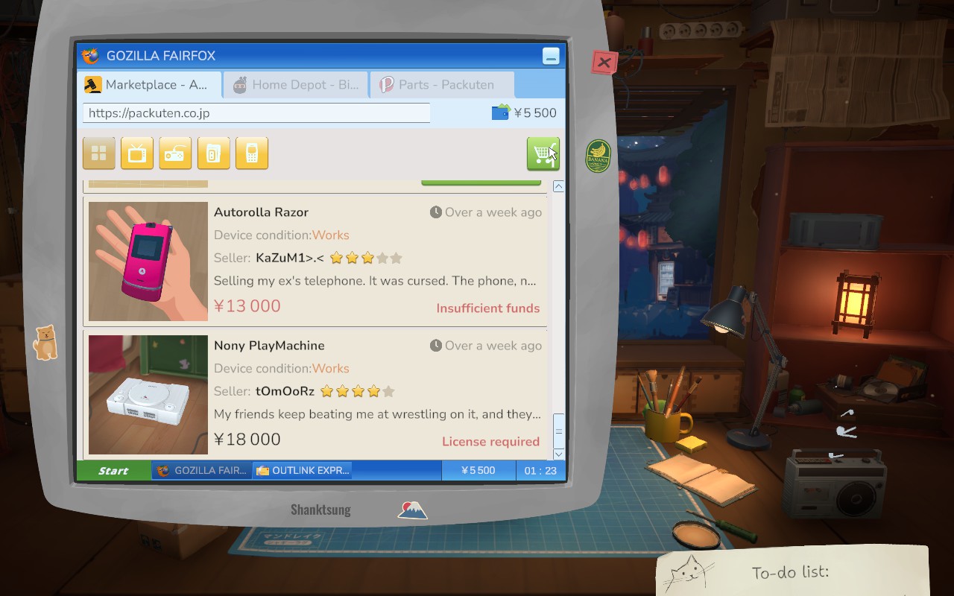
Task: Click the Autorolla Razor listing title
Action: [x=261, y=212]
